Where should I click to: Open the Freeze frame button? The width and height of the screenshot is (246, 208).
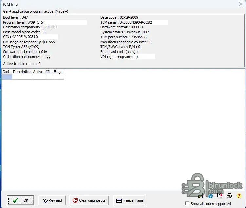pyautogui.click(x=130, y=200)
